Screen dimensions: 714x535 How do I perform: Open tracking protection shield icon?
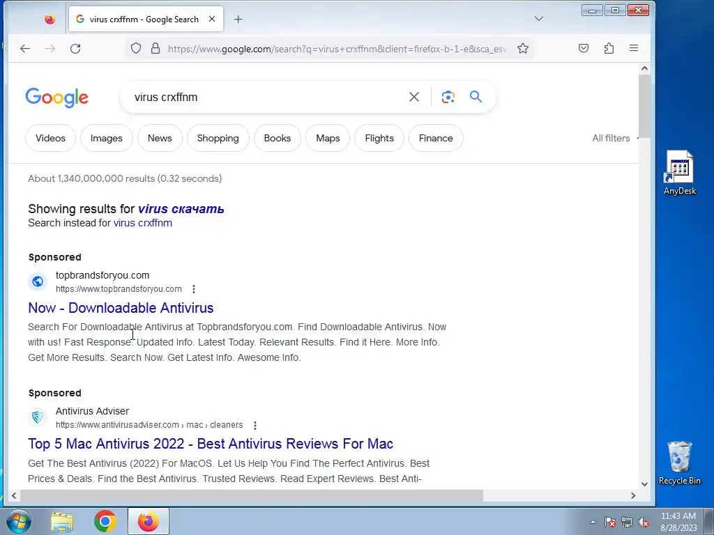click(136, 48)
